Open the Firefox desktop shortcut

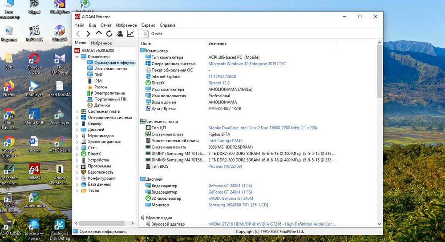9,89
